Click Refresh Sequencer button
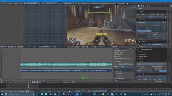 pyautogui.click(x=54, y=82)
